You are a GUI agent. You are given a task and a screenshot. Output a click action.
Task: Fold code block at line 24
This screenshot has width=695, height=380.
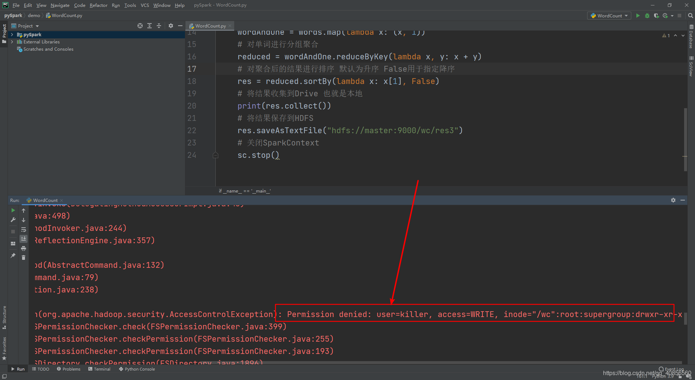coord(215,155)
